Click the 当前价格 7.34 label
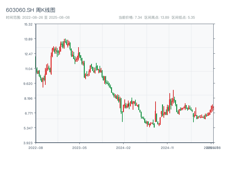237x178 pixels. point(130,18)
